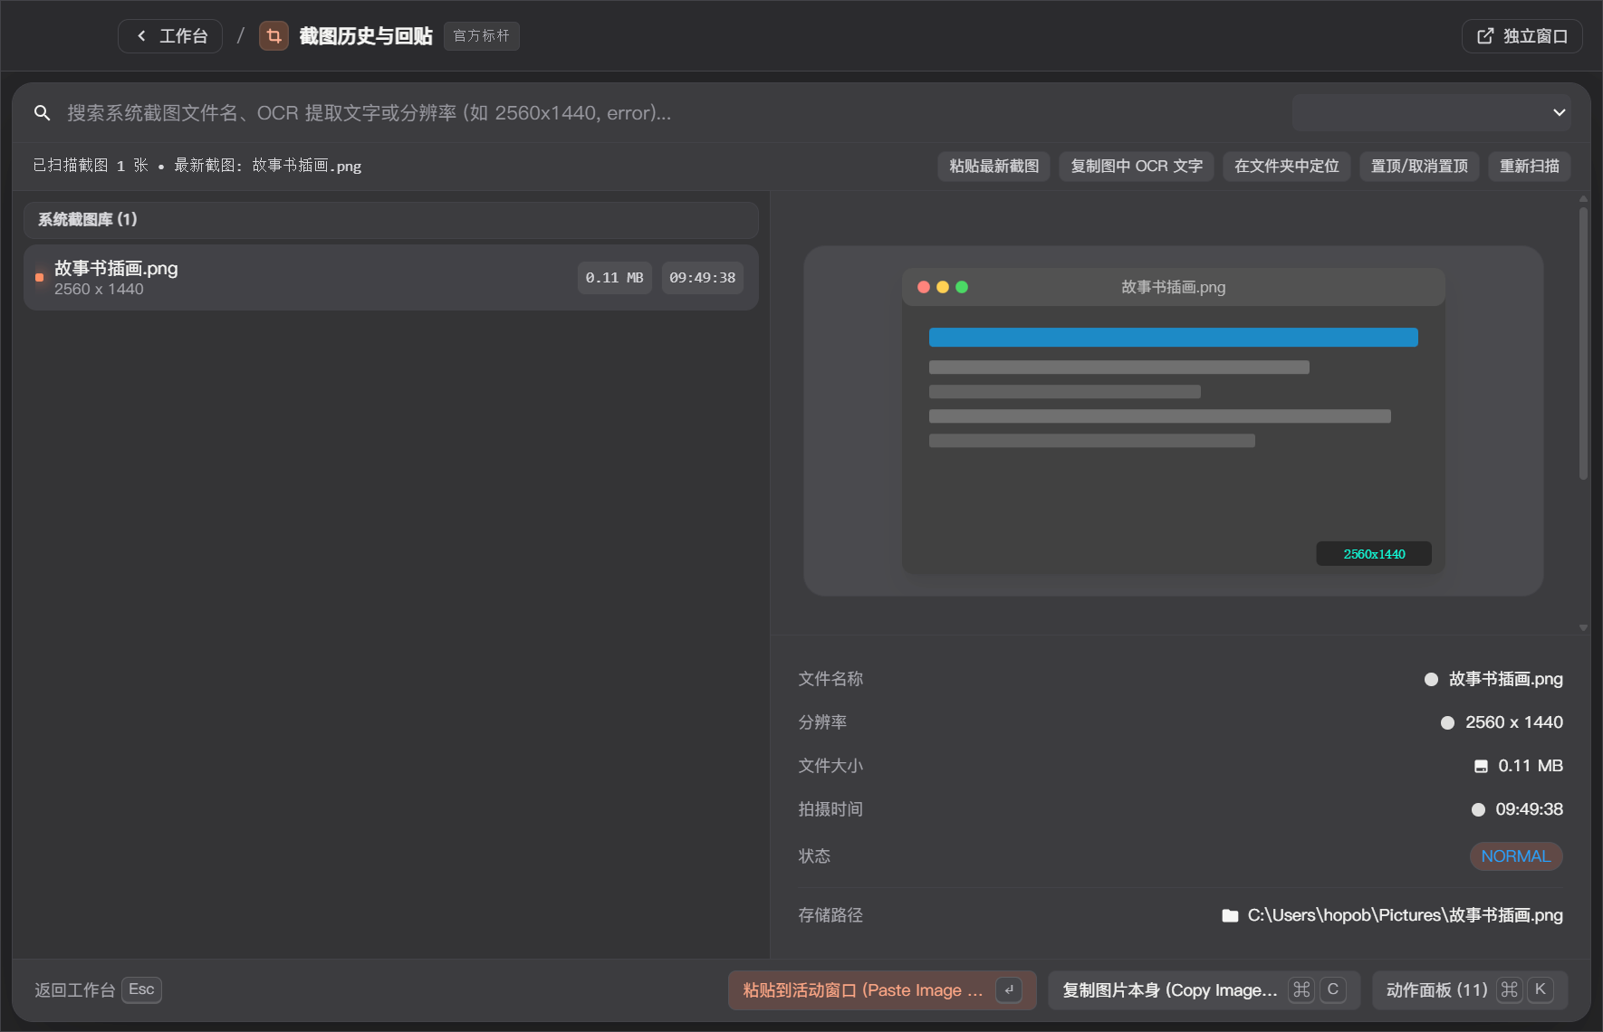Click the 拍摄时间 value 09:49:38
This screenshot has height=1032, width=1603.
pos(1529,809)
